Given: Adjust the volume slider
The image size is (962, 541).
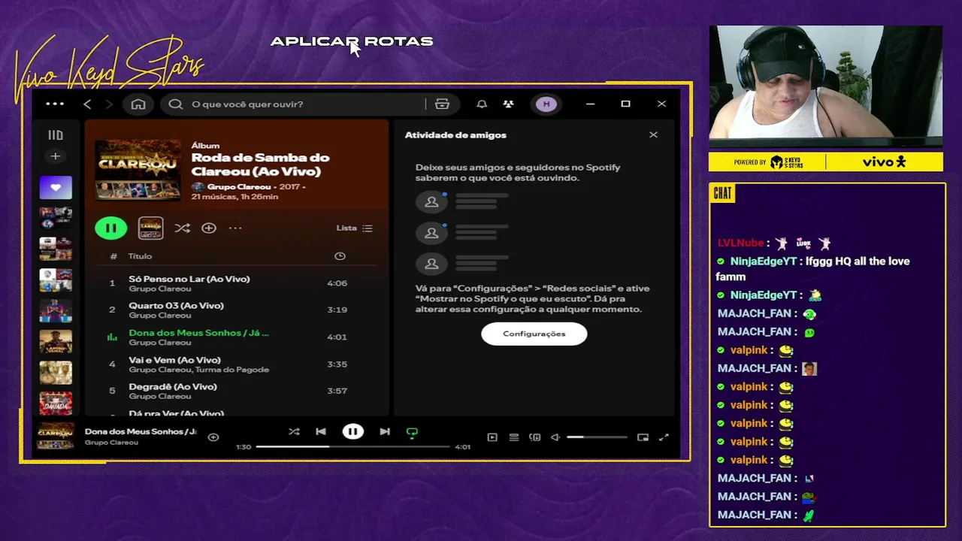Looking at the screenshot, I should (x=597, y=437).
